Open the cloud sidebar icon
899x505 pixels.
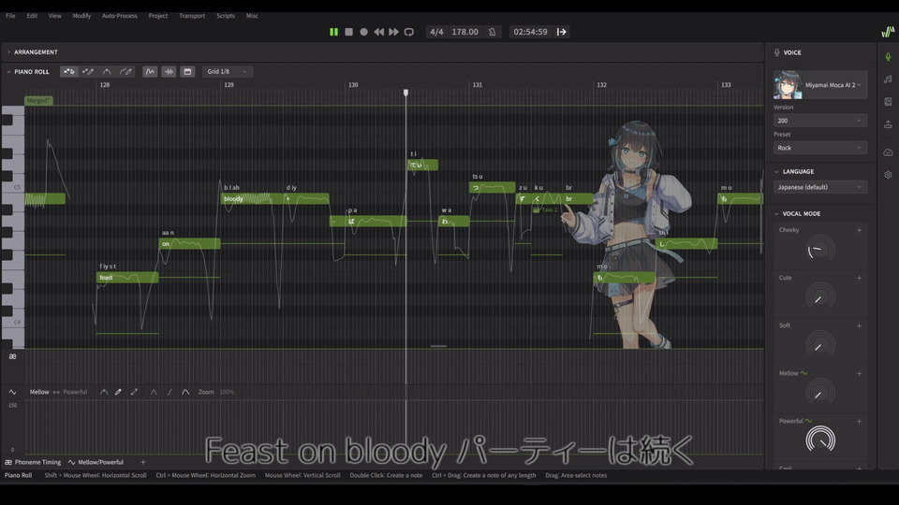[x=888, y=152]
